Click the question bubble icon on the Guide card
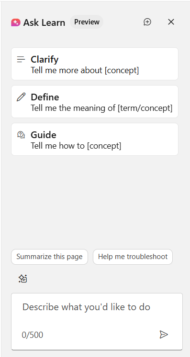The image size is (190, 357). coord(21,135)
